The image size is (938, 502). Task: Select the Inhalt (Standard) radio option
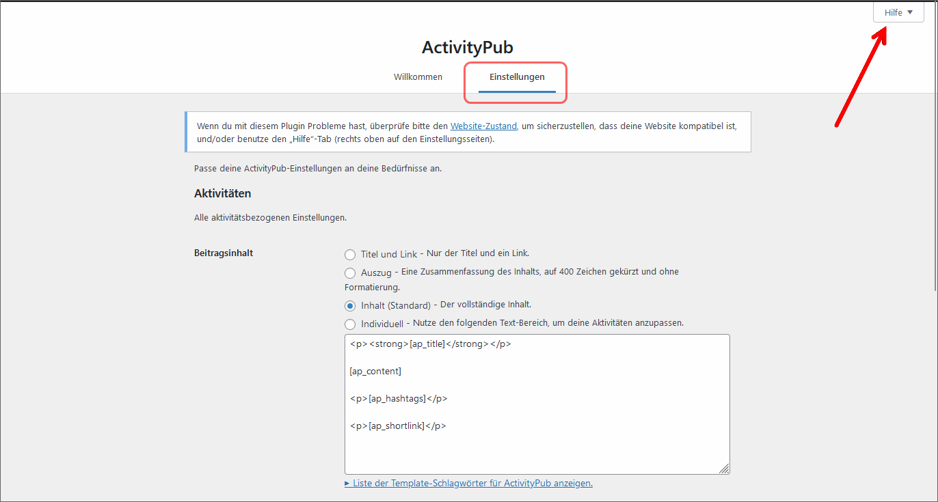[350, 305]
